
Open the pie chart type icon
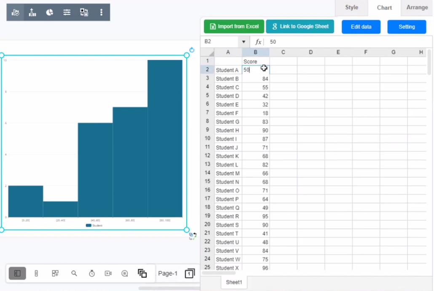tap(50, 13)
